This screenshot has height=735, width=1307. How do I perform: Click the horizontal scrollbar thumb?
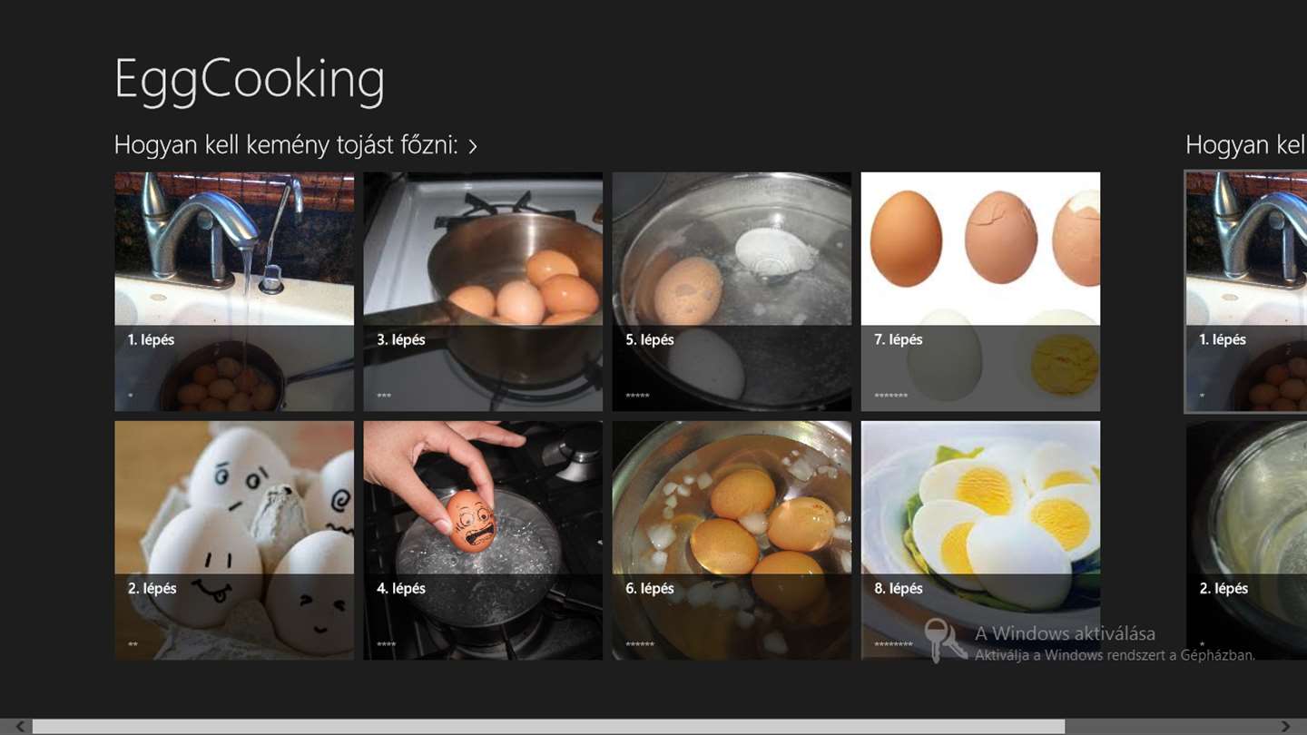click(x=548, y=727)
